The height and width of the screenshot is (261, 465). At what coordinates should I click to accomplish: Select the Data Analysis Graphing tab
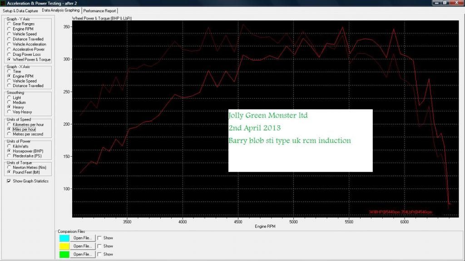click(x=60, y=10)
